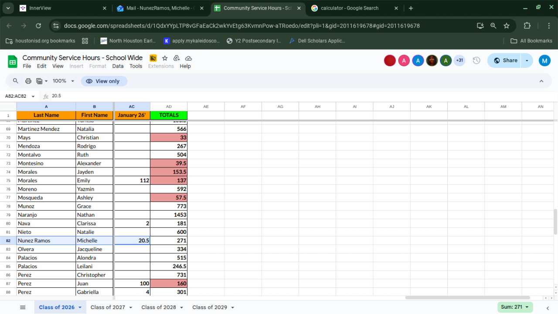
Task: Open the Share options dropdown arrow
Action: pos(527,61)
